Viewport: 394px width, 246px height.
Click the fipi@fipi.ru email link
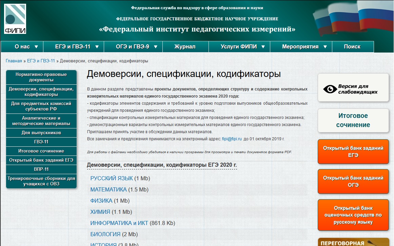(x=232, y=139)
